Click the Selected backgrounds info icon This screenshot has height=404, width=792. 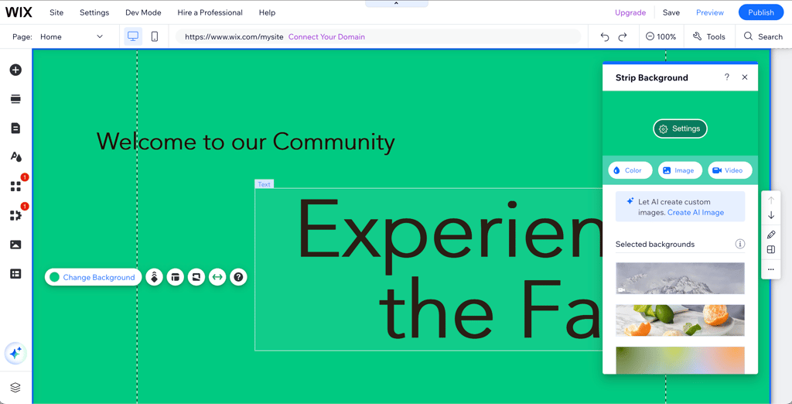tap(740, 245)
